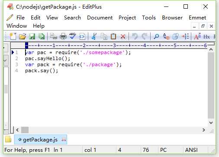Click pack.say(); code line
219x157 pixels.
pyautogui.click(x=42, y=71)
